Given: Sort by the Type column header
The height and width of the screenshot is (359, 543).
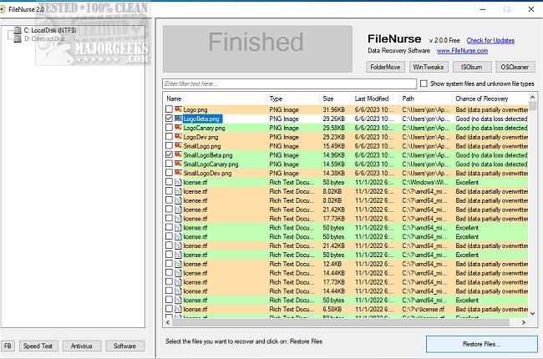Looking at the screenshot, I should coord(292,99).
